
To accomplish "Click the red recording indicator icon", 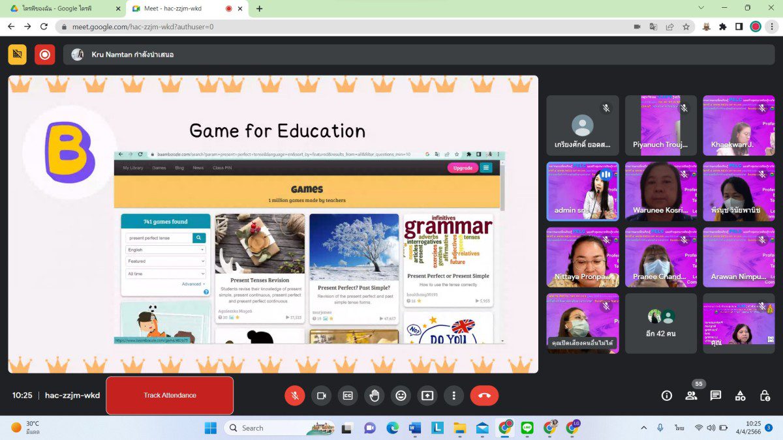I will pos(45,55).
